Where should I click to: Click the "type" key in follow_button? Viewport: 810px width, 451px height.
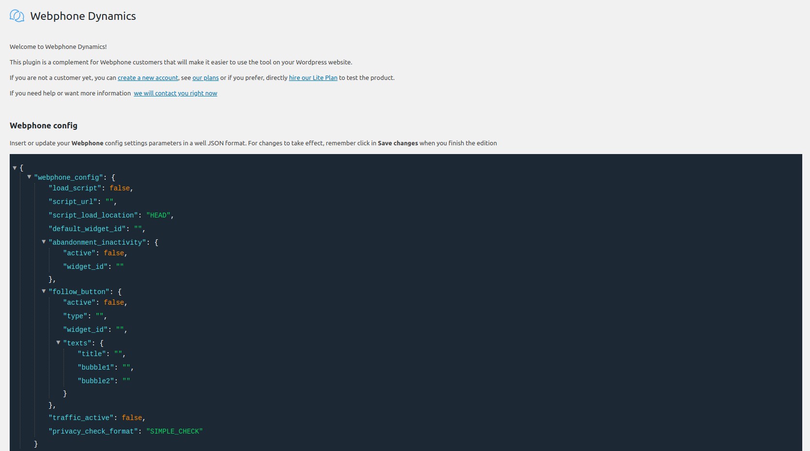[x=75, y=316]
